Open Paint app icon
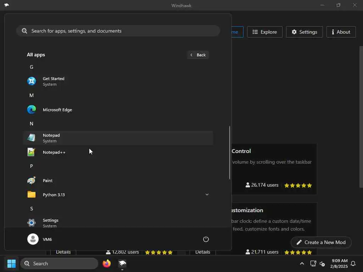 pyautogui.click(x=32, y=180)
